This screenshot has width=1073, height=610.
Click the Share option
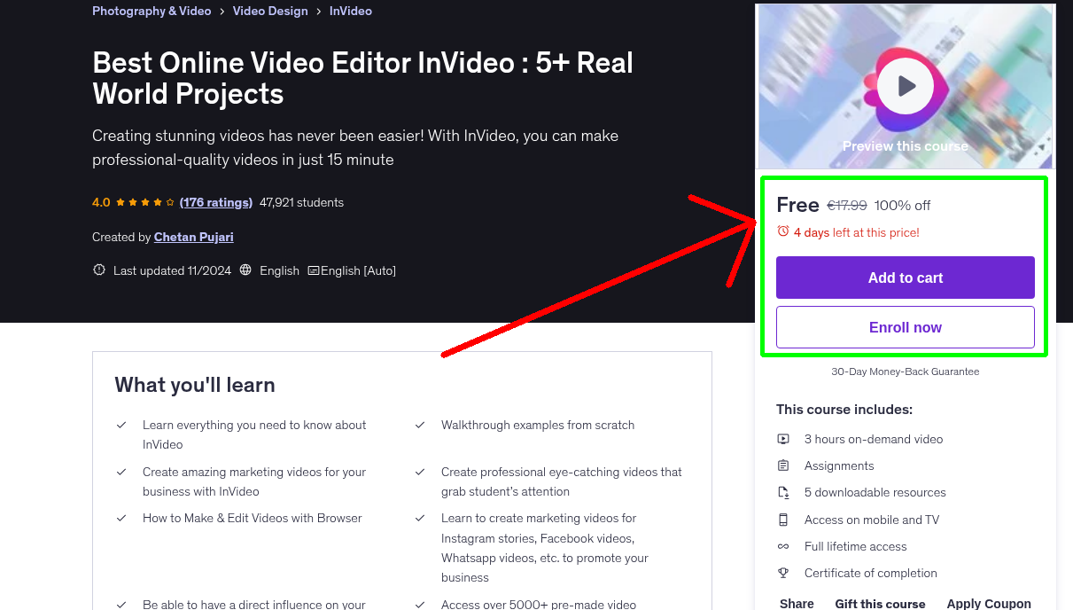[x=796, y=602]
